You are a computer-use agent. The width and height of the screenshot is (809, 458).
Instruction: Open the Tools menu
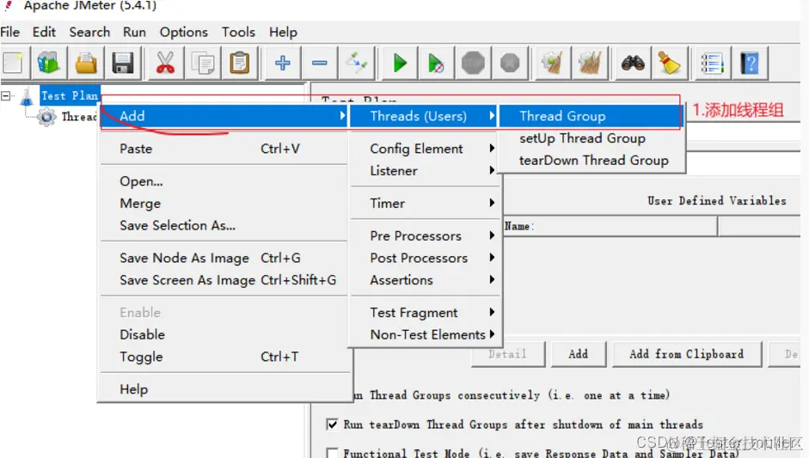238,32
